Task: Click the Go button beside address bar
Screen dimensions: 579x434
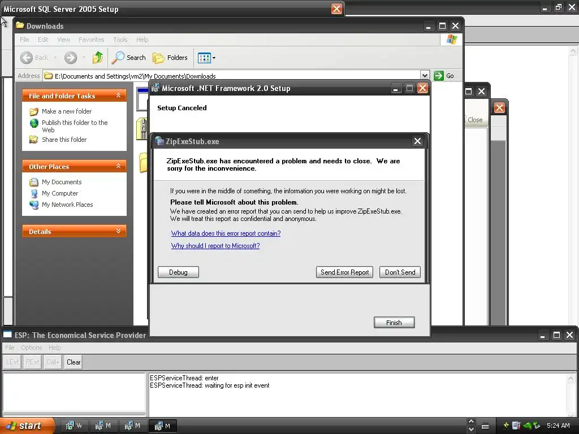Action: (444, 76)
